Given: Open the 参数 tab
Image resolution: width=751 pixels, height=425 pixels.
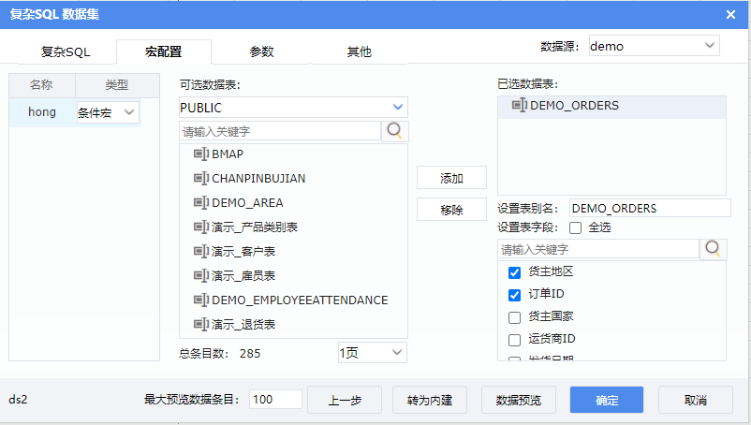Looking at the screenshot, I should pos(261,51).
